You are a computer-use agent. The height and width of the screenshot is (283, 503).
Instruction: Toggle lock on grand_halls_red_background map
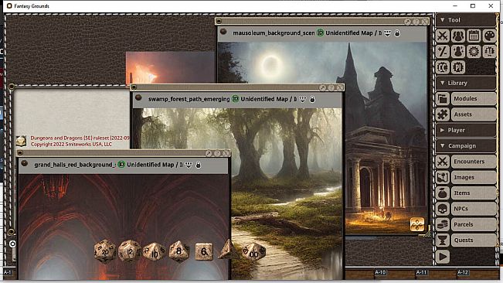pos(199,165)
